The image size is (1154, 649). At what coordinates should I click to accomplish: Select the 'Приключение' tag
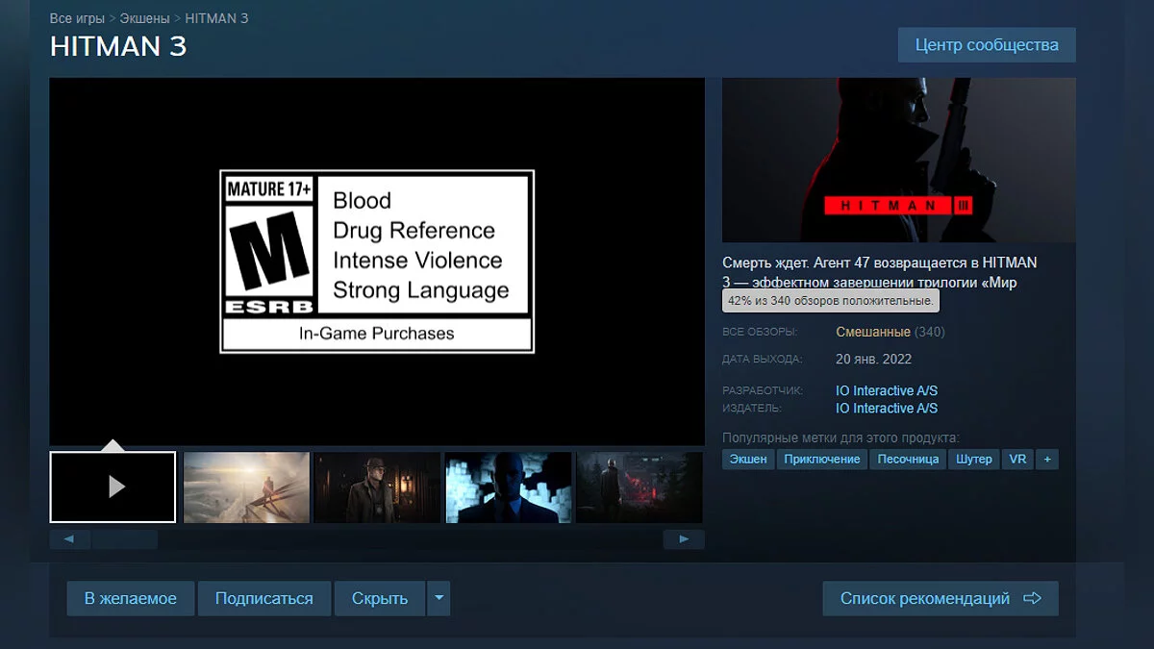[x=822, y=460]
